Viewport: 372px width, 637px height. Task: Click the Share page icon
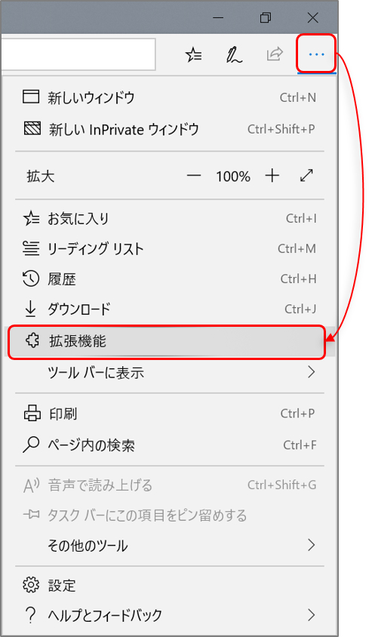click(275, 54)
